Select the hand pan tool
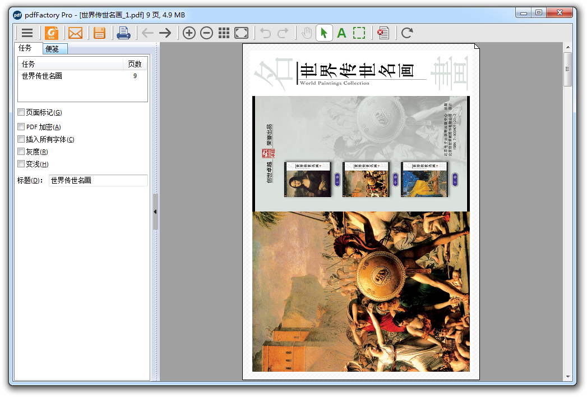Image resolution: width=587 pixels, height=397 pixels. click(307, 33)
